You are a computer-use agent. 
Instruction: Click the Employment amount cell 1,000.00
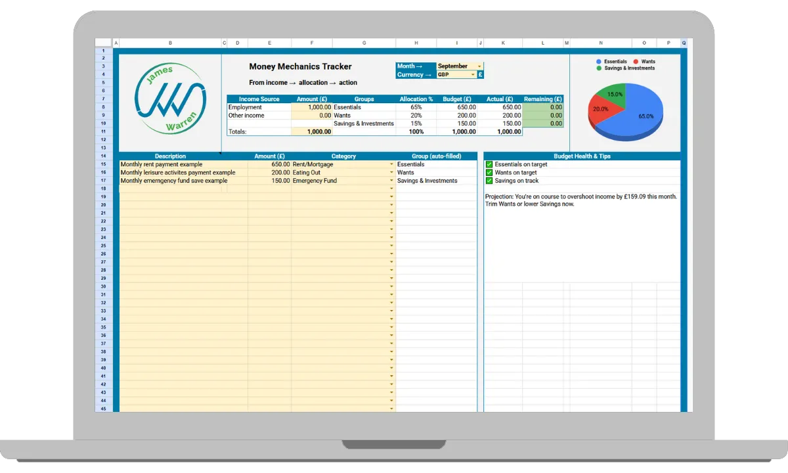pyautogui.click(x=311, y=107)
